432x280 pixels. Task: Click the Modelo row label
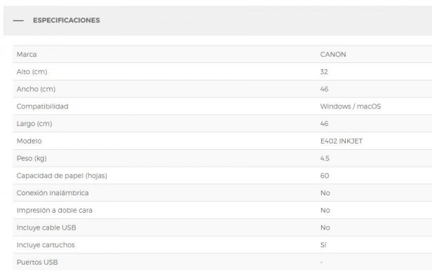pos(29,141)
